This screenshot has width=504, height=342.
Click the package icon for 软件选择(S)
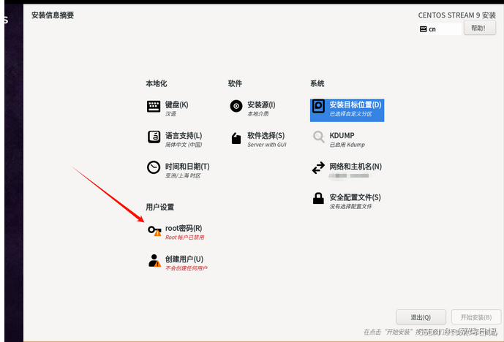[x=236, y=138]
